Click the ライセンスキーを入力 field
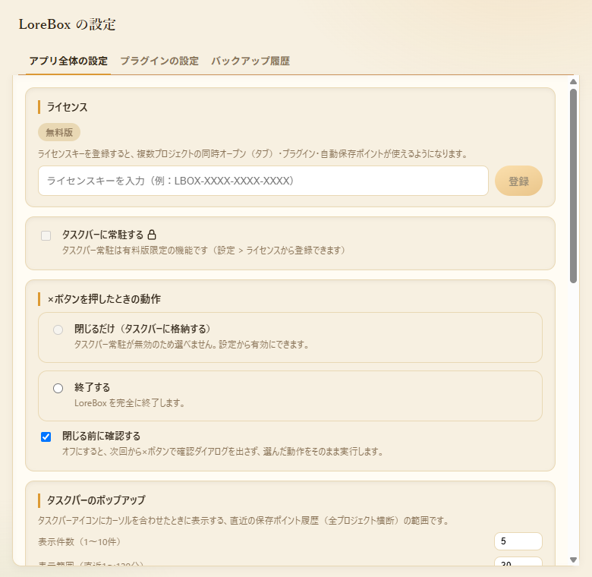The height and width of the screenshot is (577, 592). pyautogui.click(x=263, y=181)
